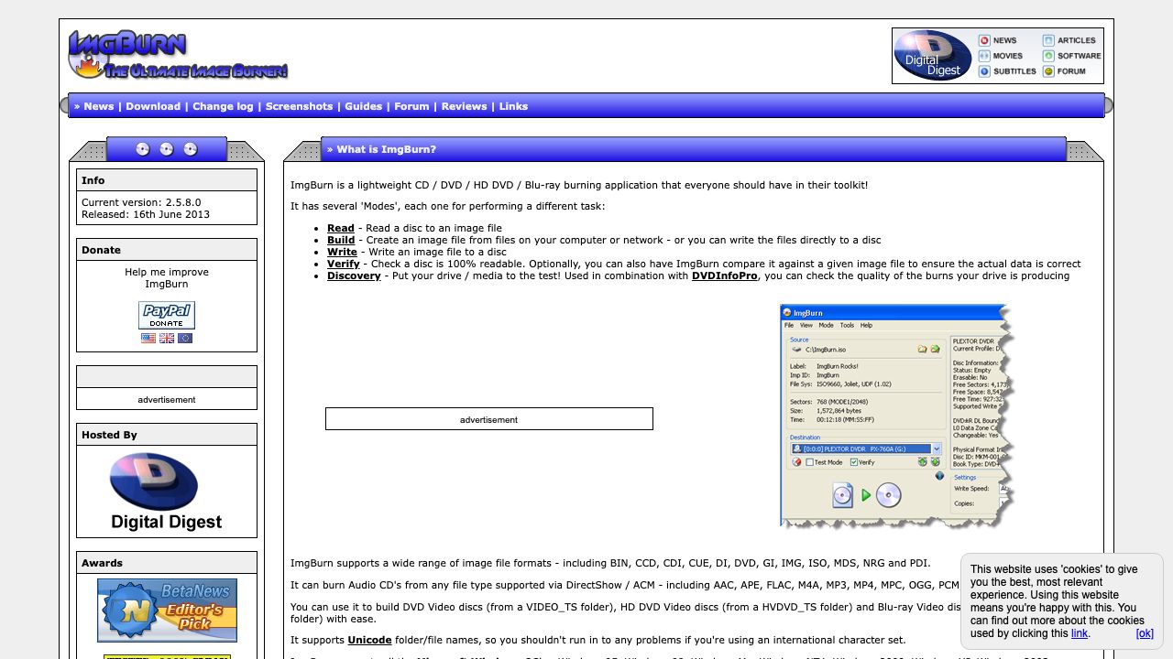1173x659 pixels.
Task: Open the ImgBurn application screenshot image
Action: coord(898,416)
